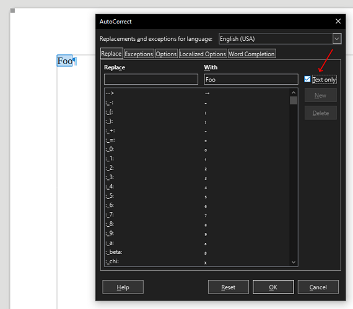This screenshot has width=353, height=309.
Task: Click the OK button
Action: 273,287
